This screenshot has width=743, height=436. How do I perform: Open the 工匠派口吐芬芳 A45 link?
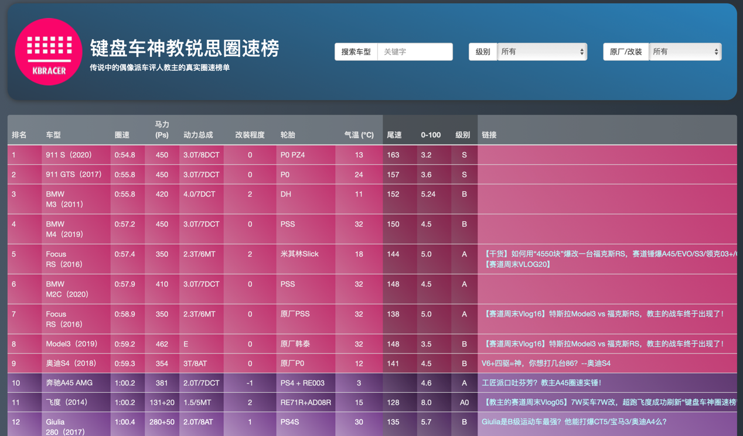point(541,383)
